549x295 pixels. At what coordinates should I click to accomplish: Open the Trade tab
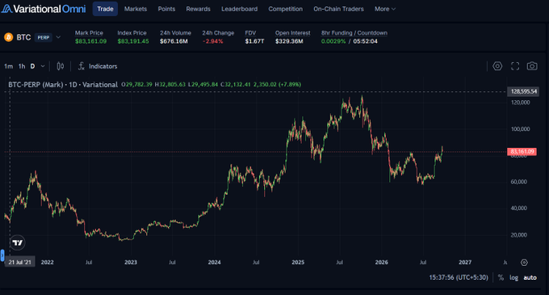pyautogui.click(x=105, y=9)
